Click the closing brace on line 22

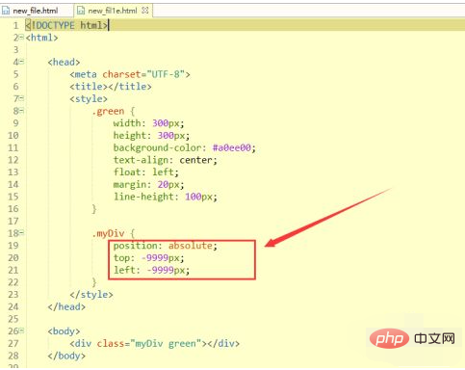tap(94, 282)
